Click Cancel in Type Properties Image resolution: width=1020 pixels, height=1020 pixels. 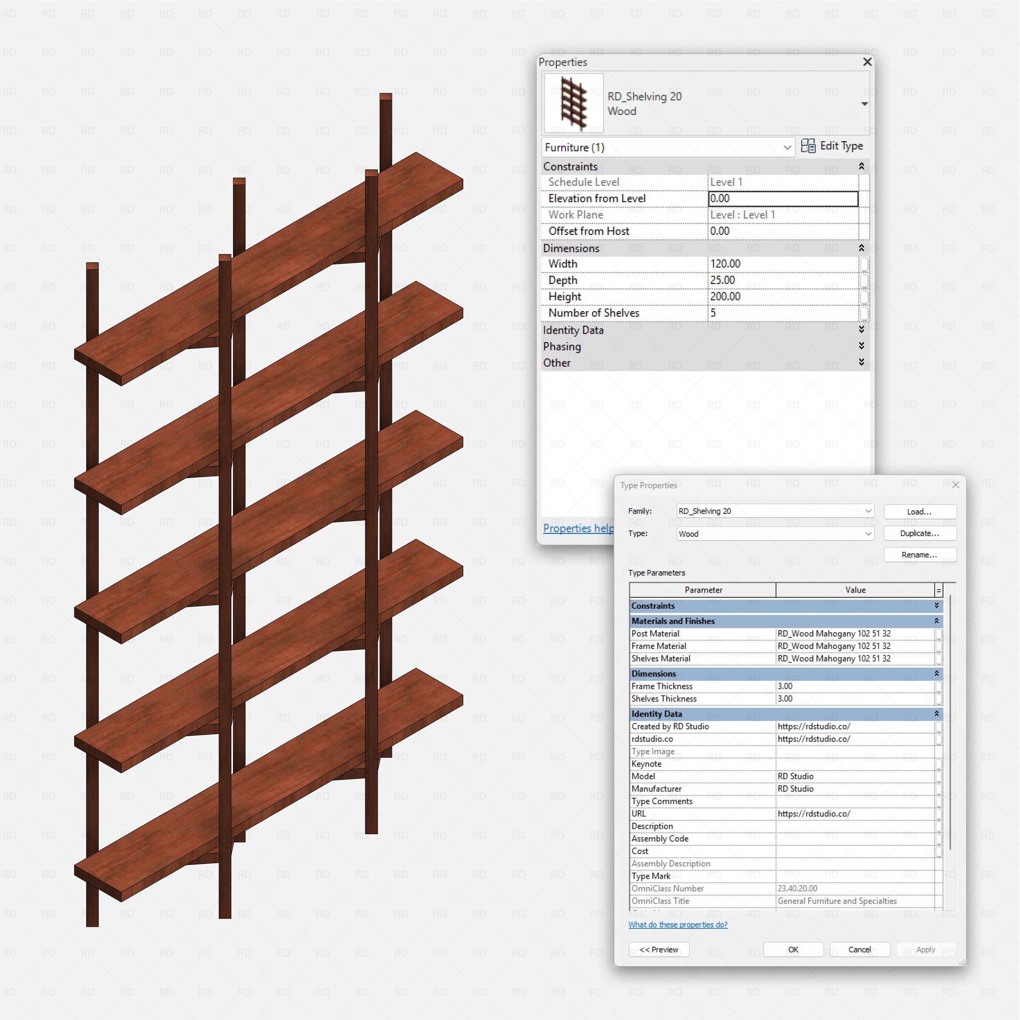[860, 949]
